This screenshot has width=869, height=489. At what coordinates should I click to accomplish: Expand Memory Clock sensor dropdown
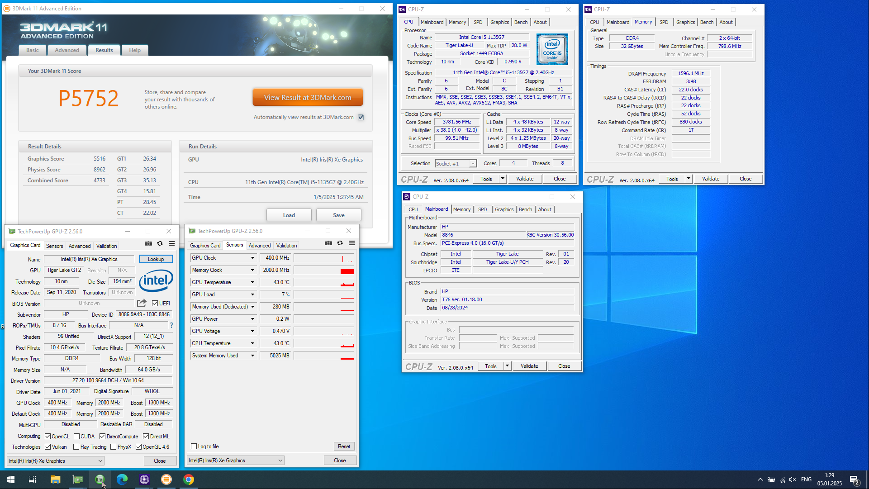pyautogui.click(x=252, y=270)
